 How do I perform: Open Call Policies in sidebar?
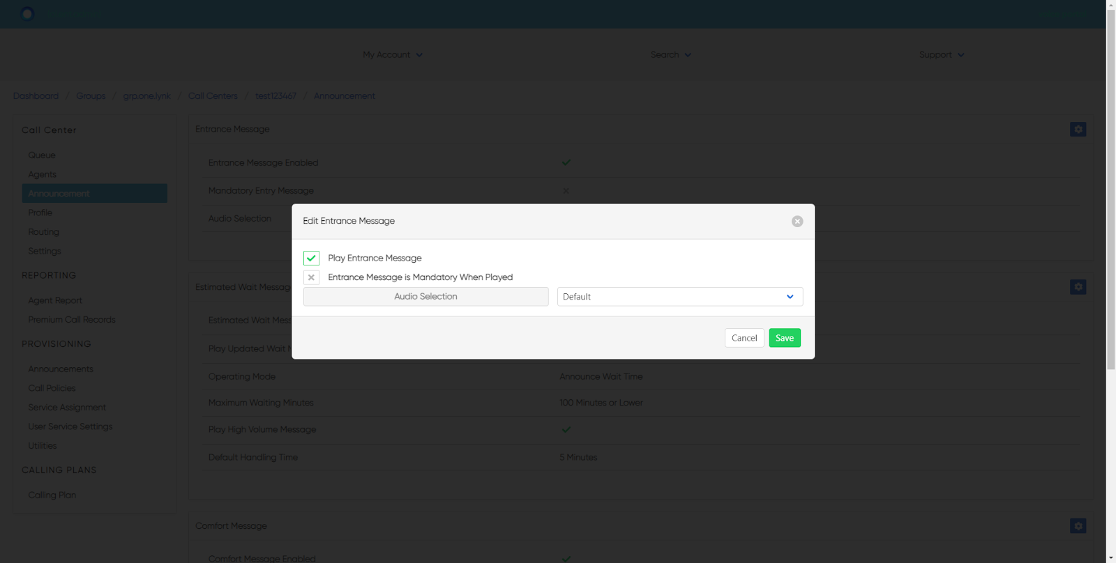(52, 388)
